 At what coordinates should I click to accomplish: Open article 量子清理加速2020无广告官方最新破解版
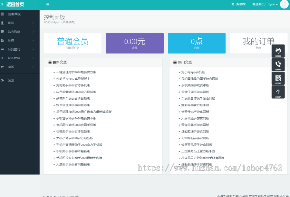(84, 112)
